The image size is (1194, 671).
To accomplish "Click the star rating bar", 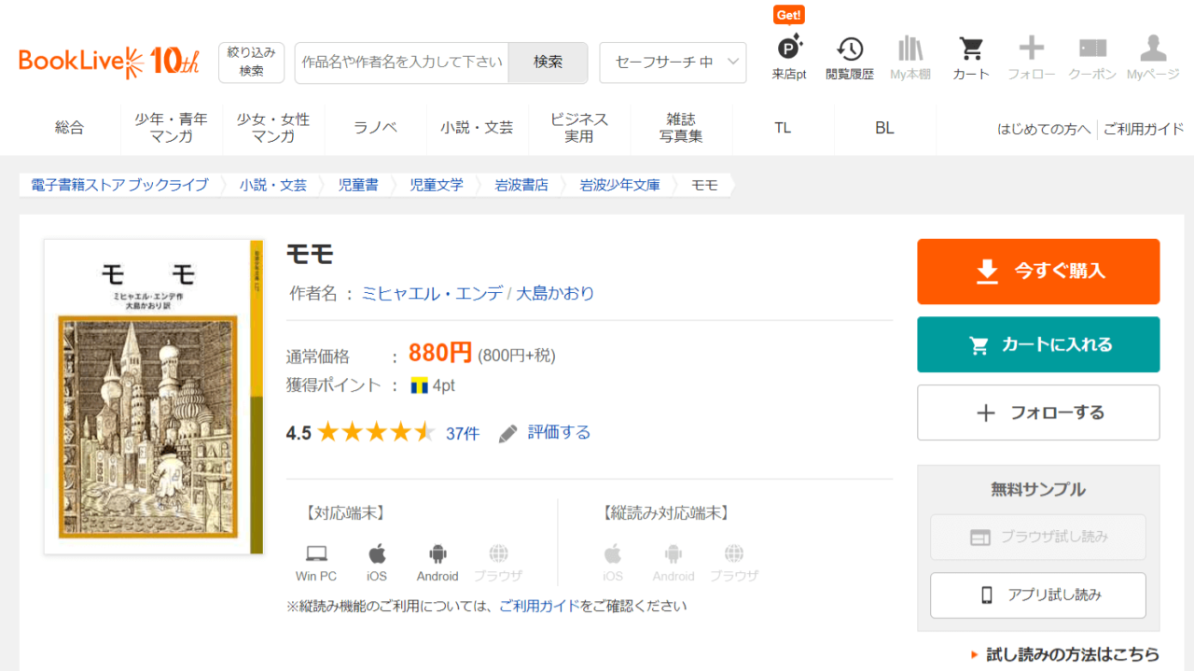I will pos(375,432).
